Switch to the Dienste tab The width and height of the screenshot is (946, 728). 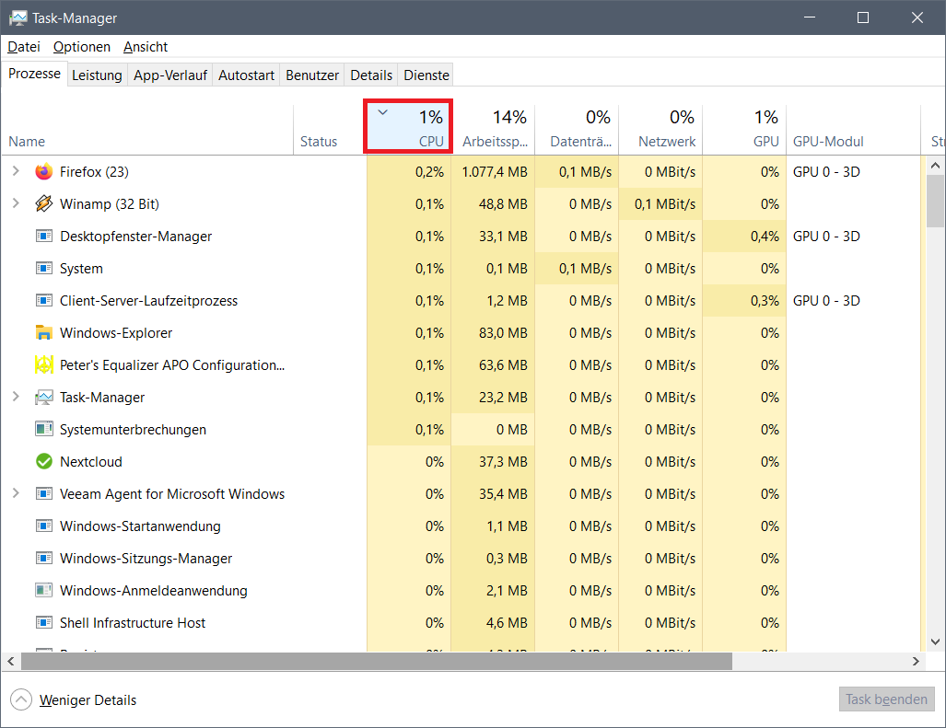(426, 75)
